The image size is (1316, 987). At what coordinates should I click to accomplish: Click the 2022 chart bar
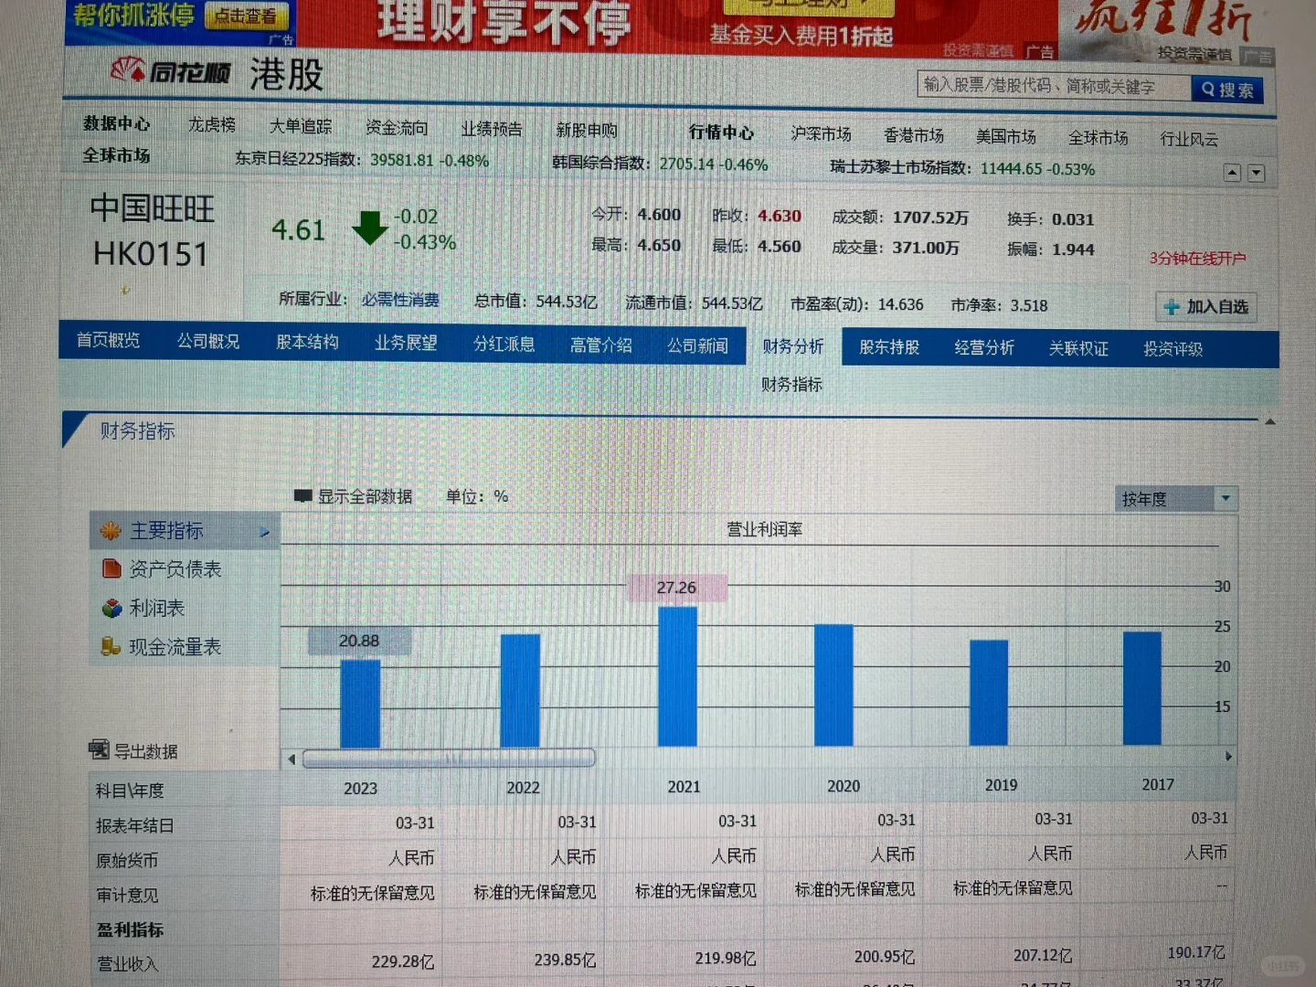pos(520,691)
